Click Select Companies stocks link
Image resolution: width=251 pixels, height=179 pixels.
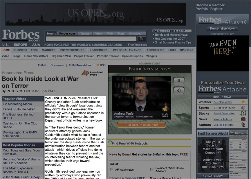pyautogui.click(x=224, y=113)
